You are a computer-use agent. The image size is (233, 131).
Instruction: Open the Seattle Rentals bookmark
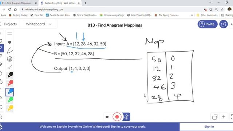(x=58, y=15)
